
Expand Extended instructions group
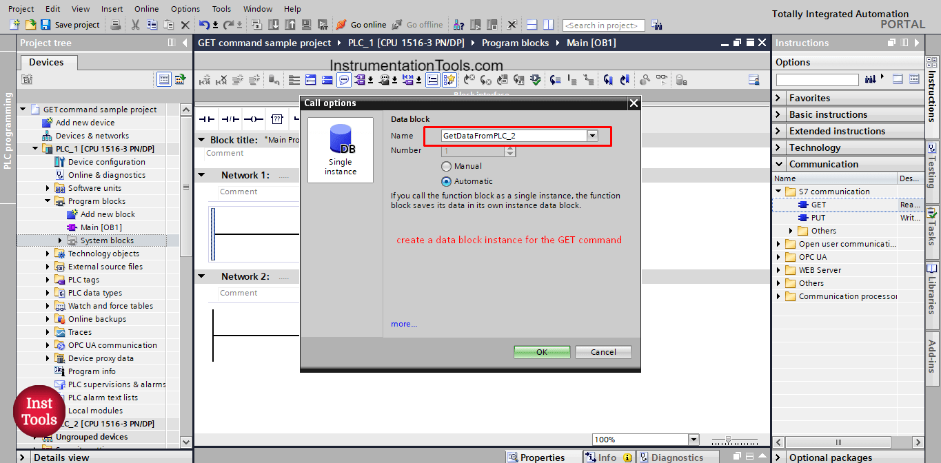tap(778, 131)
